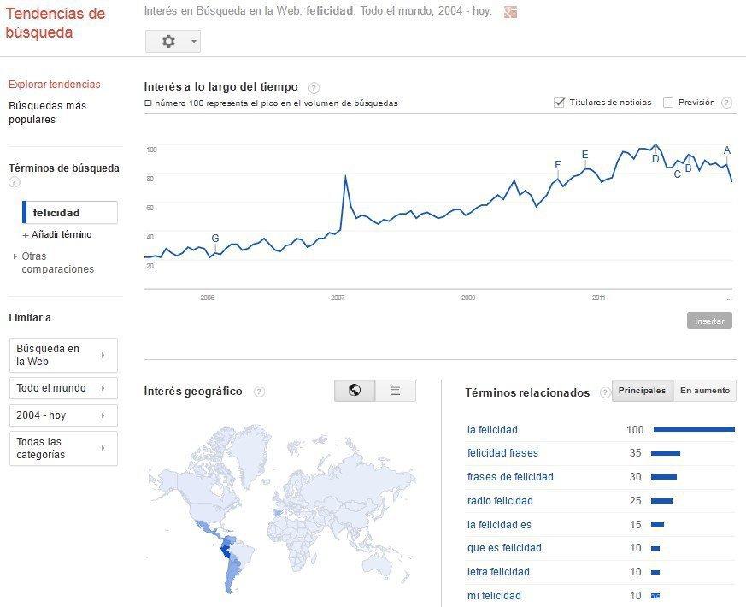Open the dropdown arrow beside the gear
This screenshot has height=607, width=746.
click(191, 40)
